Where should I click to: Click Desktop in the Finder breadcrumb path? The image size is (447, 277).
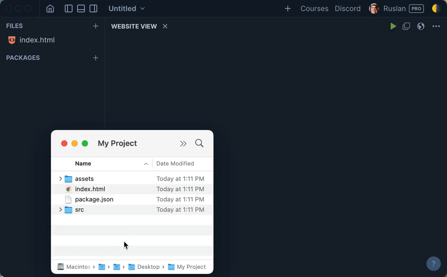pos(148,267)
